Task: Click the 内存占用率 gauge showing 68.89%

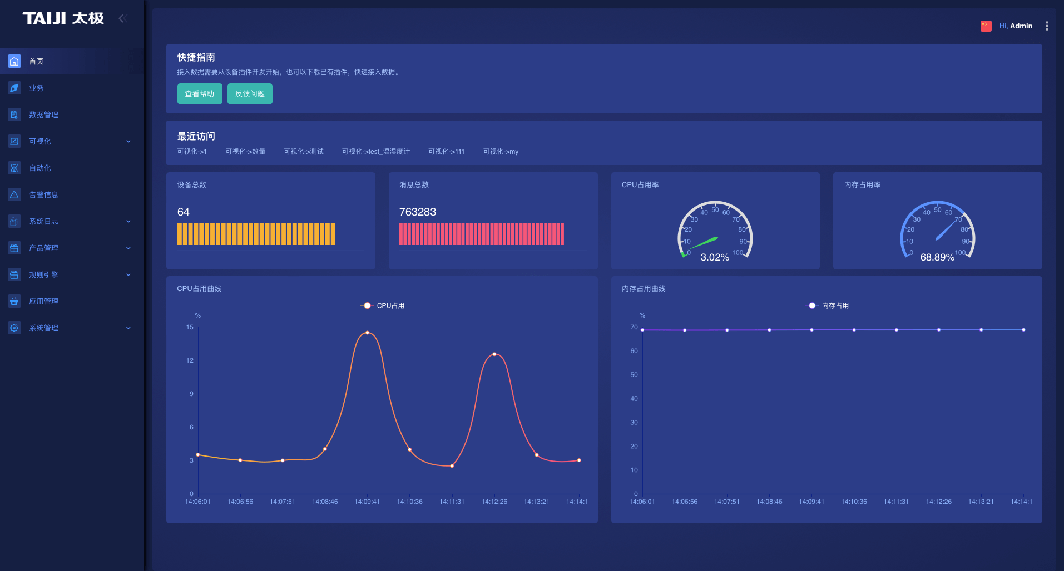Action: [x=938, y=231]
